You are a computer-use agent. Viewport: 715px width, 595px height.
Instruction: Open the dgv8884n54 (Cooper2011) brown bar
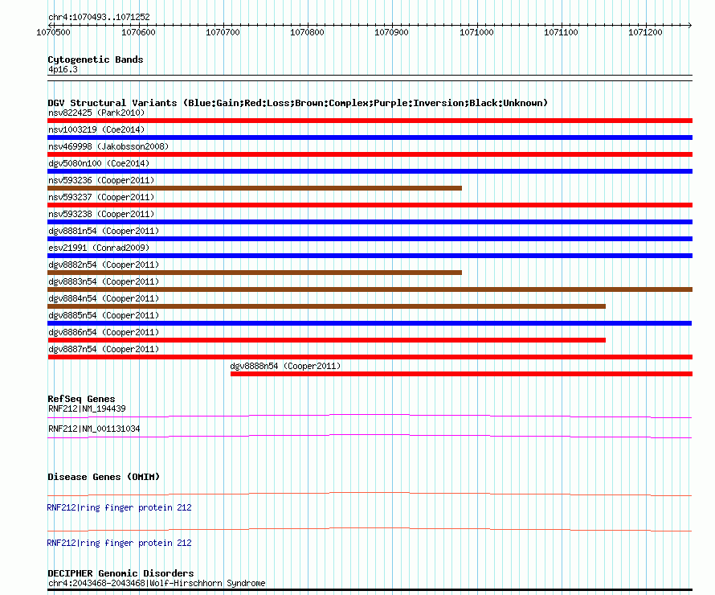tap(326, 306)
